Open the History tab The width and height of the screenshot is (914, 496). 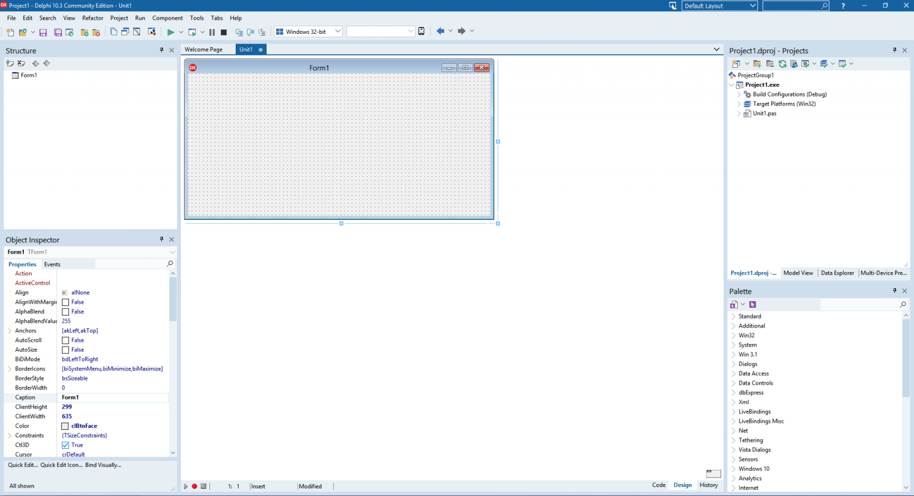click(x=709, y=485)
